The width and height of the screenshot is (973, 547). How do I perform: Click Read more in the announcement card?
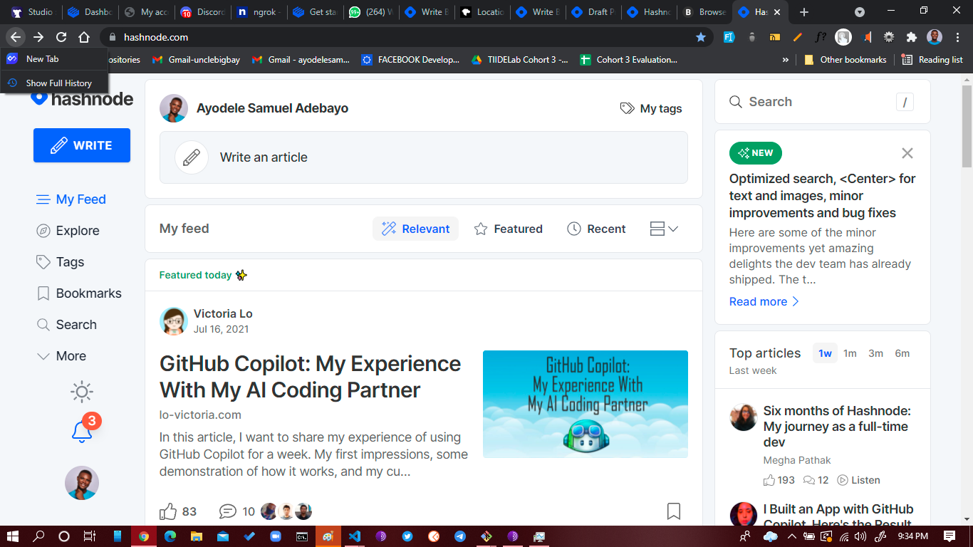tap(764, 301)
